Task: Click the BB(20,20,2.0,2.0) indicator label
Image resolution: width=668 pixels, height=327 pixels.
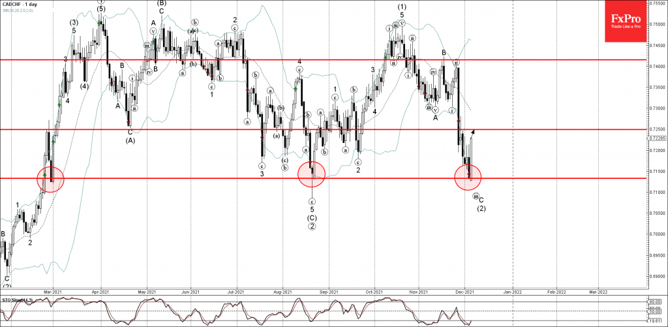Action: (x=21, y=11)
